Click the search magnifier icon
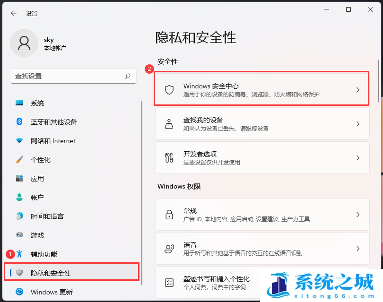This screenshot has height=302, width=383. pos(128,76)
